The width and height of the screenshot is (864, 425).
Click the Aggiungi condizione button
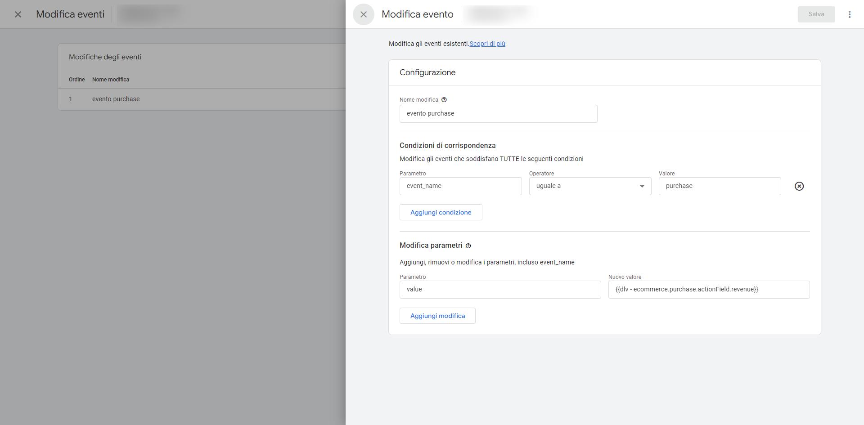click(x=441, y=212)
